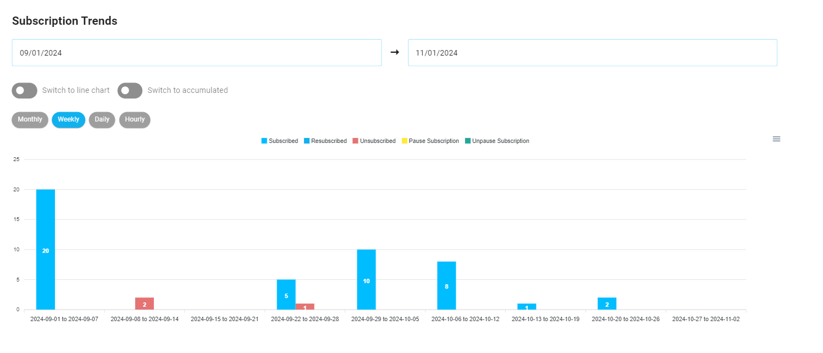Screen dimensions: 823x353
Task: Select the Weekly interval button
Action: pyautogui.click(x=69, y=120)
